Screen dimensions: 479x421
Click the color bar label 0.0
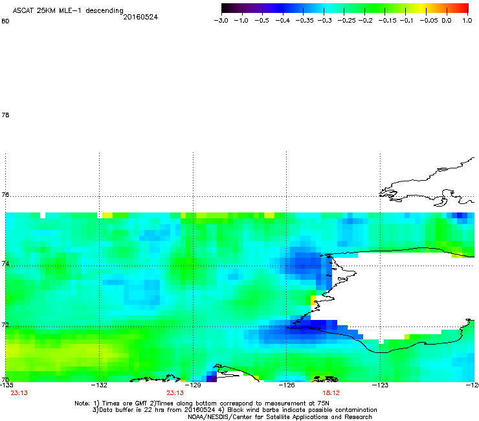[x=447, y=21]
